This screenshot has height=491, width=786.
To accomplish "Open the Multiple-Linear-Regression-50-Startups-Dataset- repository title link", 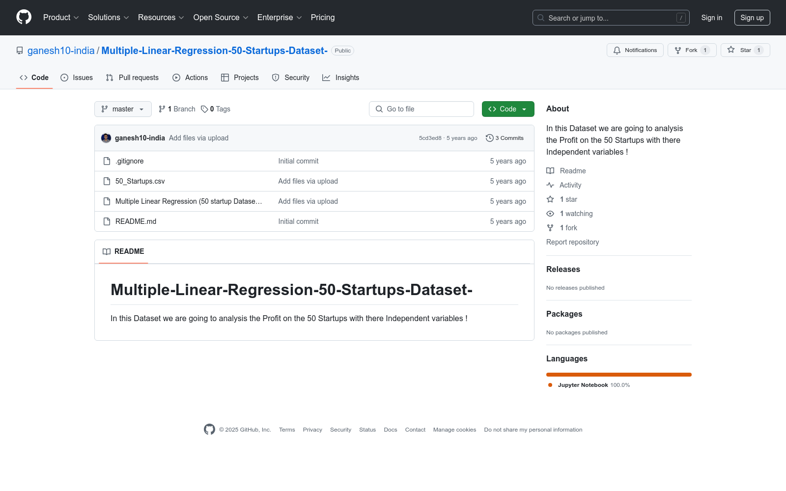I will [x=214, y=51].
